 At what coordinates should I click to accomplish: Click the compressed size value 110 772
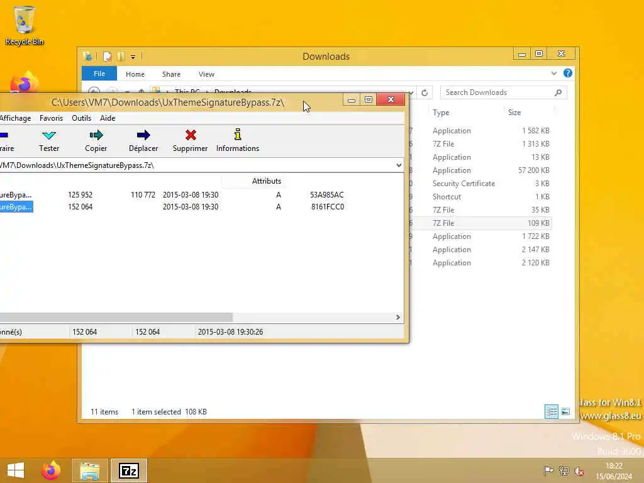click(x=143, y=195)
